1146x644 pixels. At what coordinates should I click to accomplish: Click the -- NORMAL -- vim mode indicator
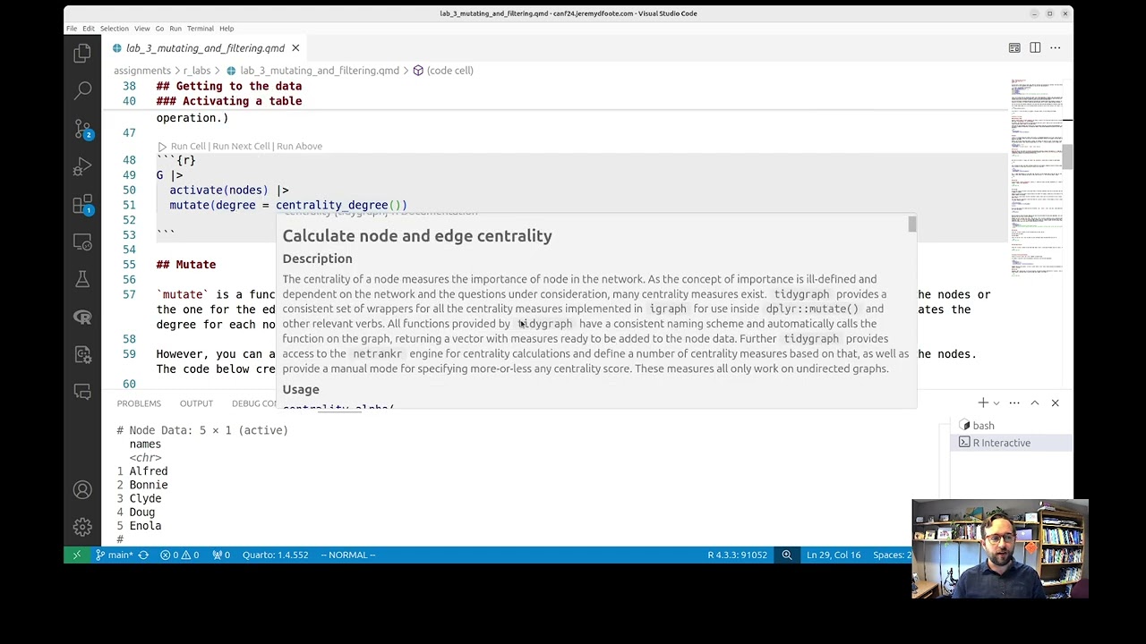pyautogui.click(x=347, y=555)
